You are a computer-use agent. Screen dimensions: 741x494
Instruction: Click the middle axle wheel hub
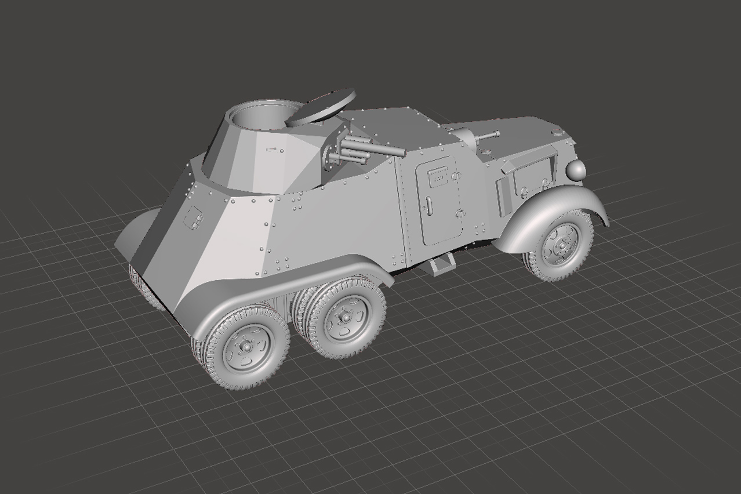345,318
